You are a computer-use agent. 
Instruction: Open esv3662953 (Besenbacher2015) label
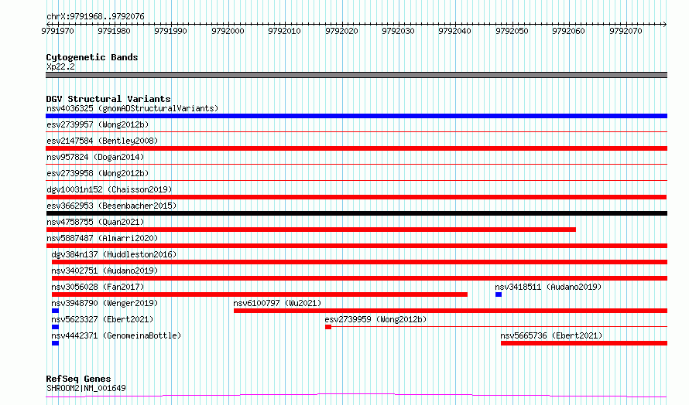(111, 206)
